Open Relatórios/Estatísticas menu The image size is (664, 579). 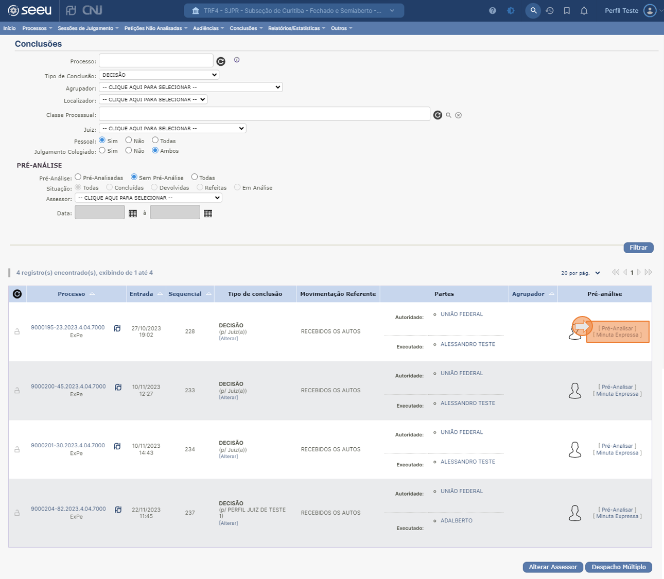click(296, 28)
